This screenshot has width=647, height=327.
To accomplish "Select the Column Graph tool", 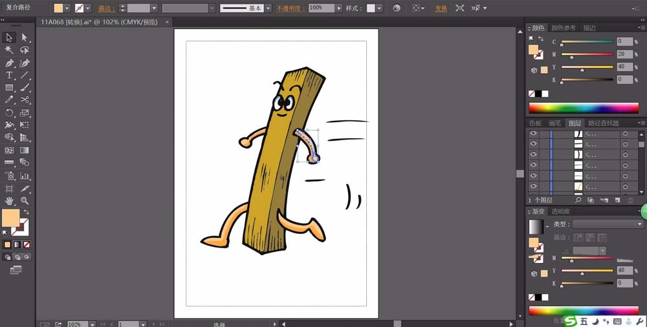I will [x=25, y=176].
